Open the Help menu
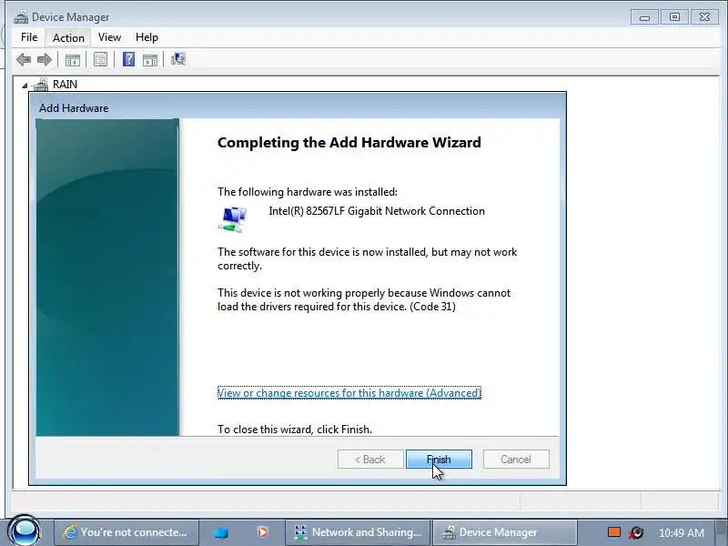The image size is (728, 546). pos(147,37)
